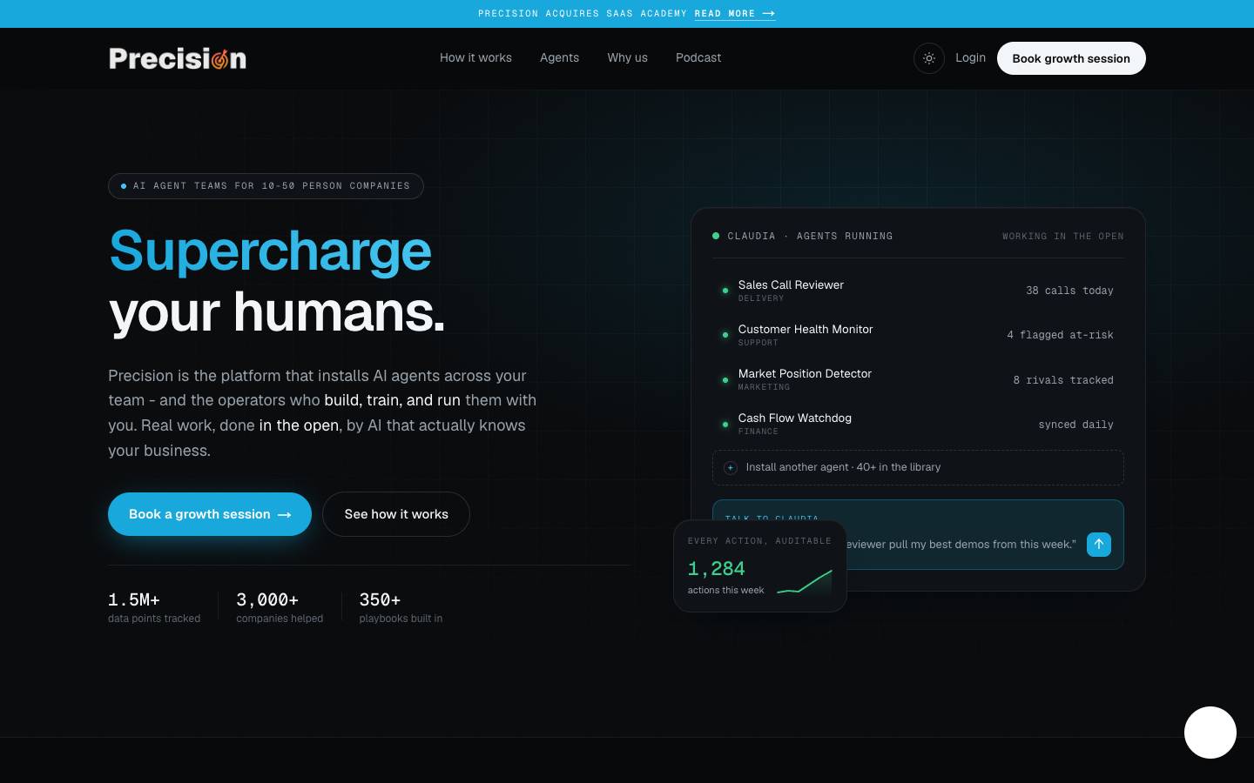Click Book growth session header button

click(1071, 58)
